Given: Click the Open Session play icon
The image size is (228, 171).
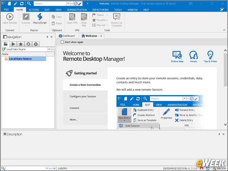Looking at the screenshot, I should [10, 17].
